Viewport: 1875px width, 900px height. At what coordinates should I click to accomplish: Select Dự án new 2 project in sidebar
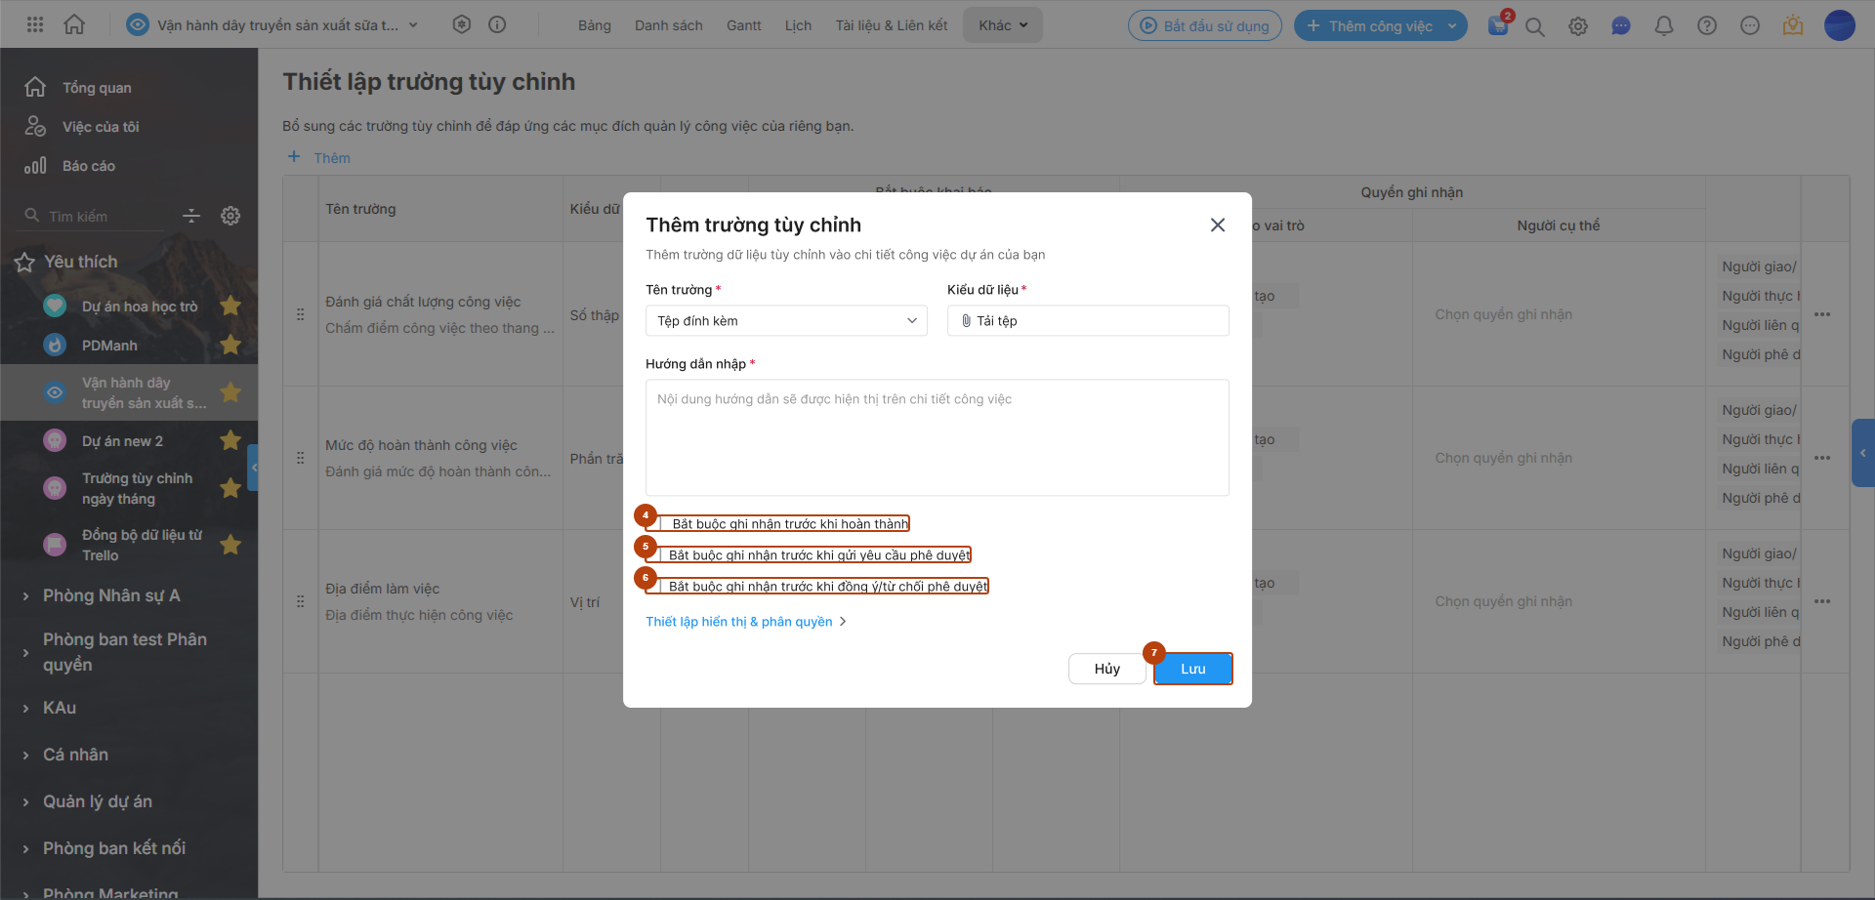[x=122, y=441]
